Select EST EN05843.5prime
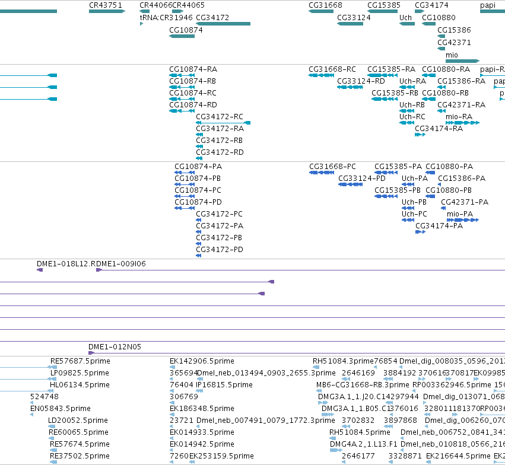 click(31, 415)
